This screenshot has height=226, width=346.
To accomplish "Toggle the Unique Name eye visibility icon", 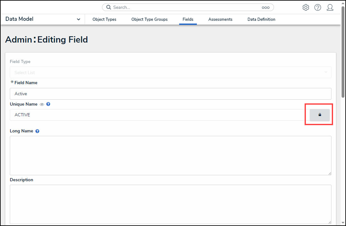I will pyautogui.click(x=42, y=104).
